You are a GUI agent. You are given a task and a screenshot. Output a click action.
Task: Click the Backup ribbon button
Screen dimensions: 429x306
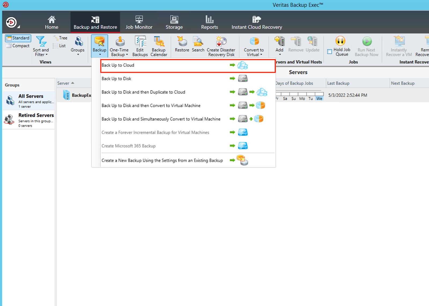(99, 46)
